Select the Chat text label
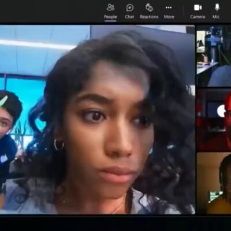Screen dimensions: 231x231 129,17
